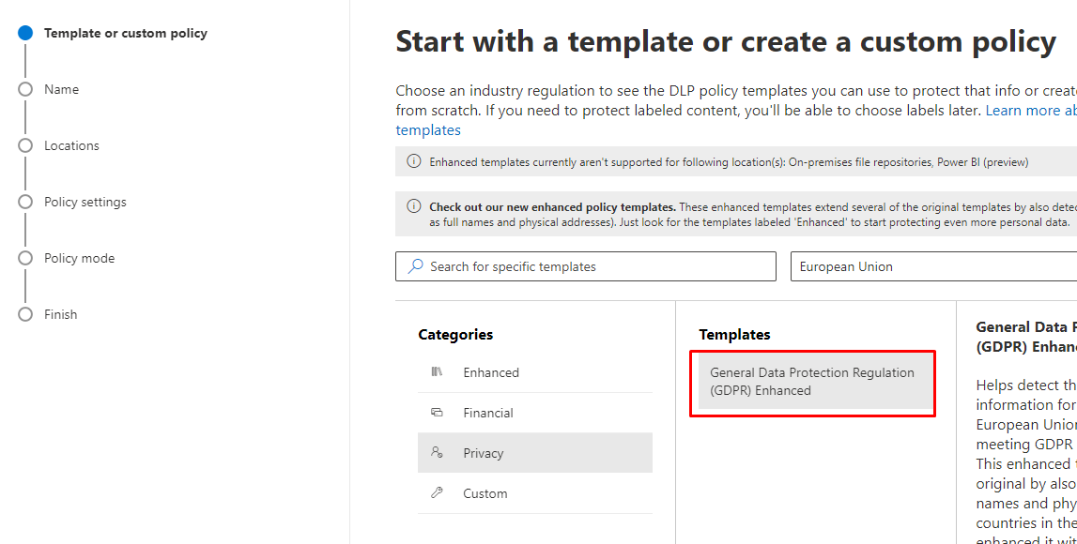
Task: Open the Learn more link
Action: (x=1030, y=111)
